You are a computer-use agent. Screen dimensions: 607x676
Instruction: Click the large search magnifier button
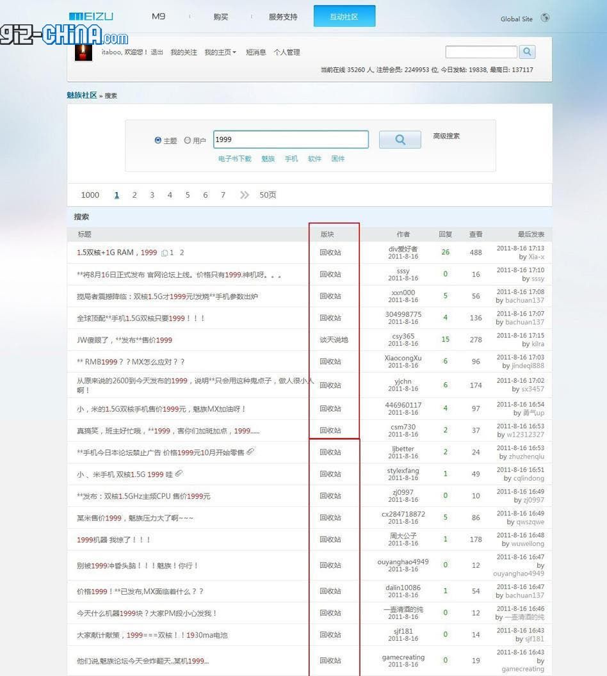pos(400,140)
